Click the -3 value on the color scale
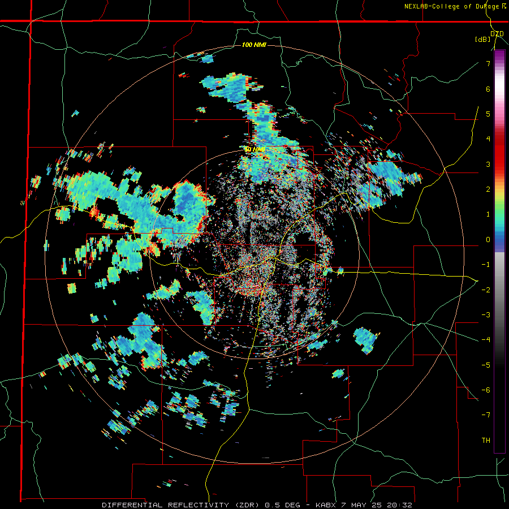The height and width of the screenshot is (509, 509). (x=486, y=315)
